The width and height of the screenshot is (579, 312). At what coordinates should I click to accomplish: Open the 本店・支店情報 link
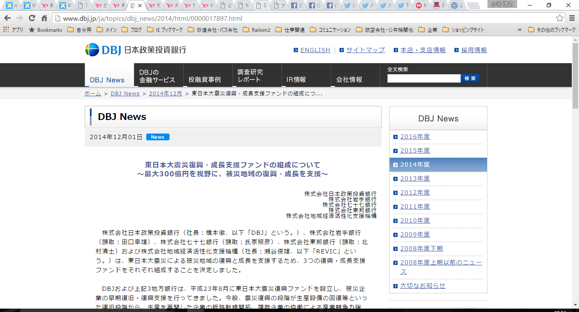(x=423, y=50)
